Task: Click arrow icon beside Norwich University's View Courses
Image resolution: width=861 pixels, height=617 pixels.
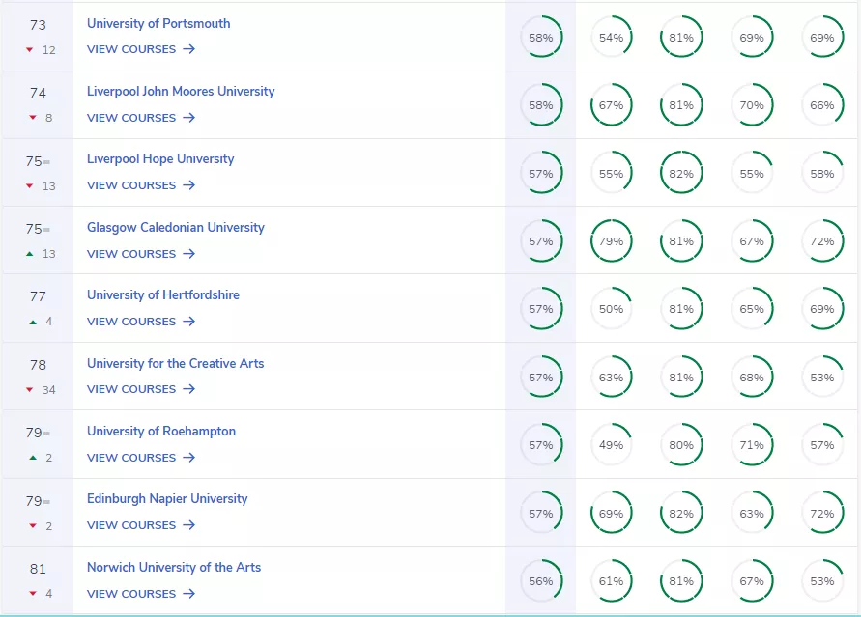Action: [x=188, y=594]
